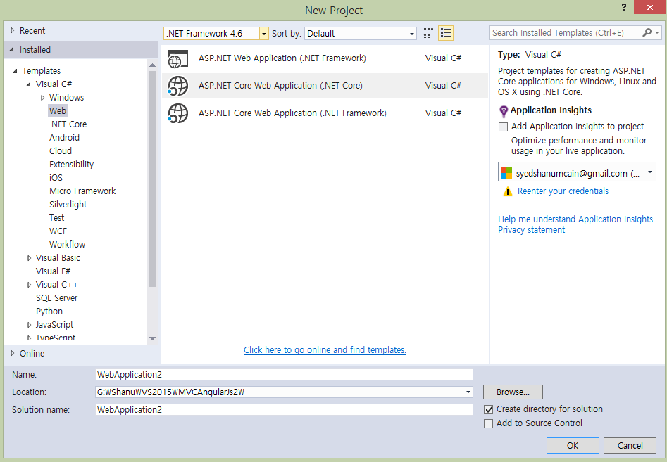Viewport: 667px width, 462px height.
Task: Click the Browse... button
Action: point(513,392)
